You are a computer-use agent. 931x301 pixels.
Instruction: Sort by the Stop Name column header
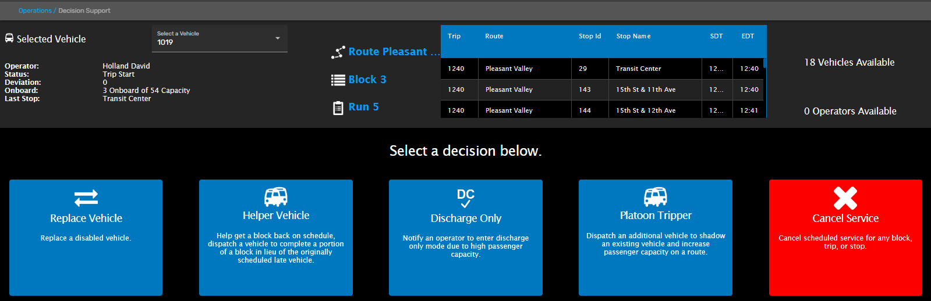(633, 36)
